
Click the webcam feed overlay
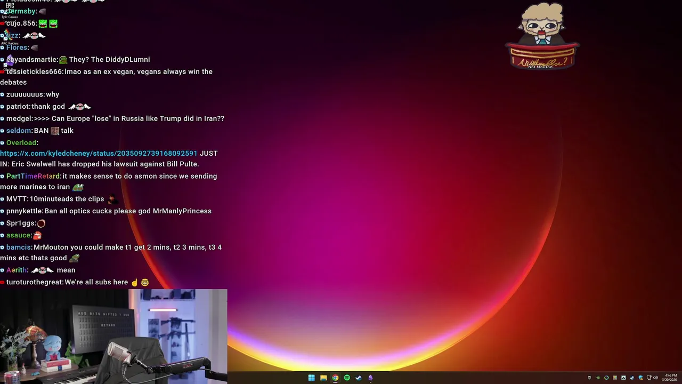pos(113,337)
